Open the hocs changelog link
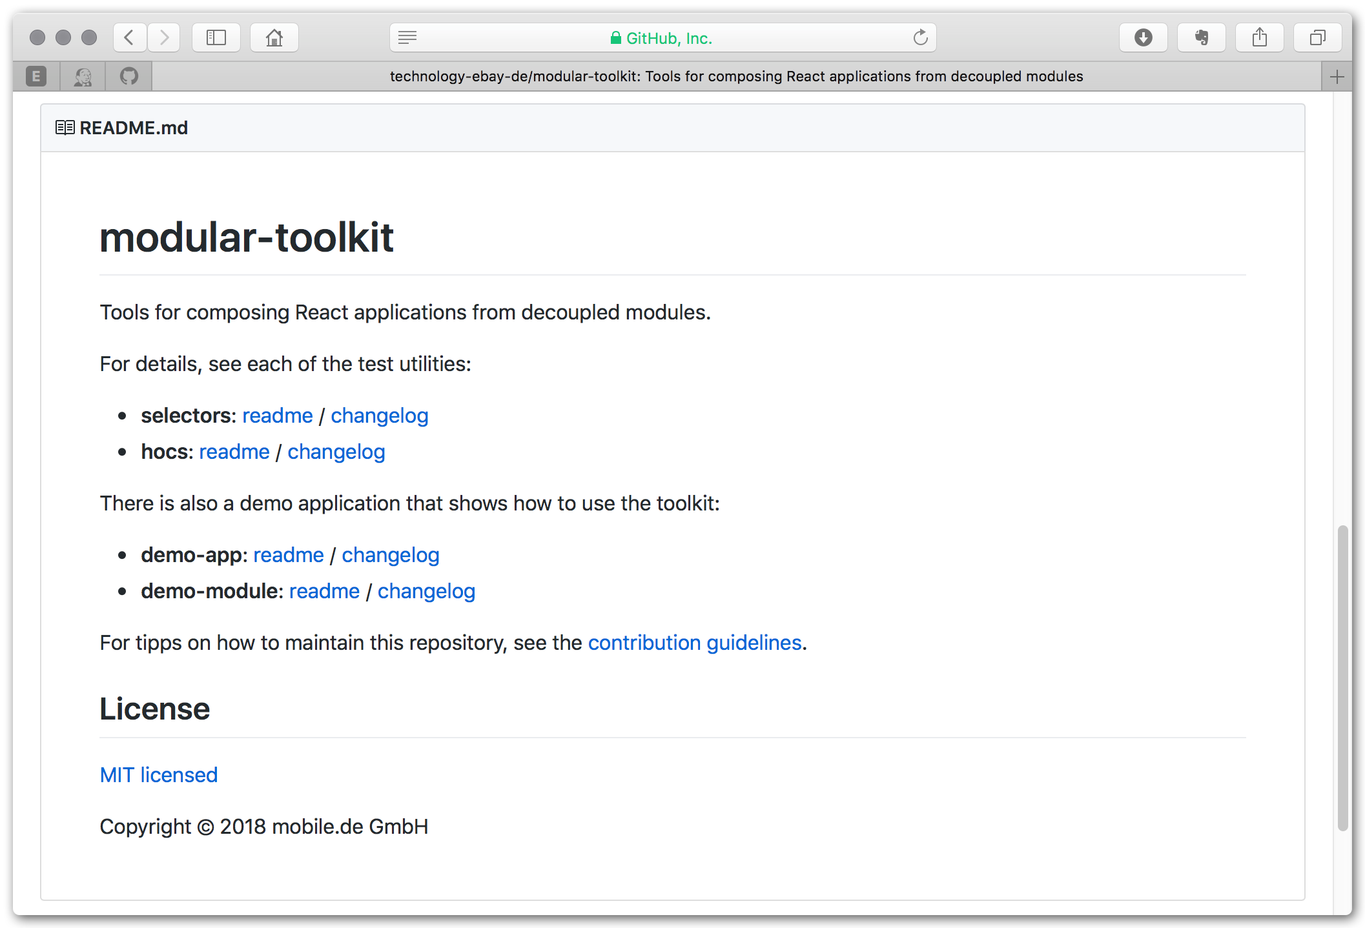 pyautogui.click(x=336, y=452)
